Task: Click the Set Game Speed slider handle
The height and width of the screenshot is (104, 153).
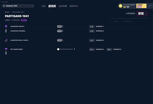Action: point(58,49)
